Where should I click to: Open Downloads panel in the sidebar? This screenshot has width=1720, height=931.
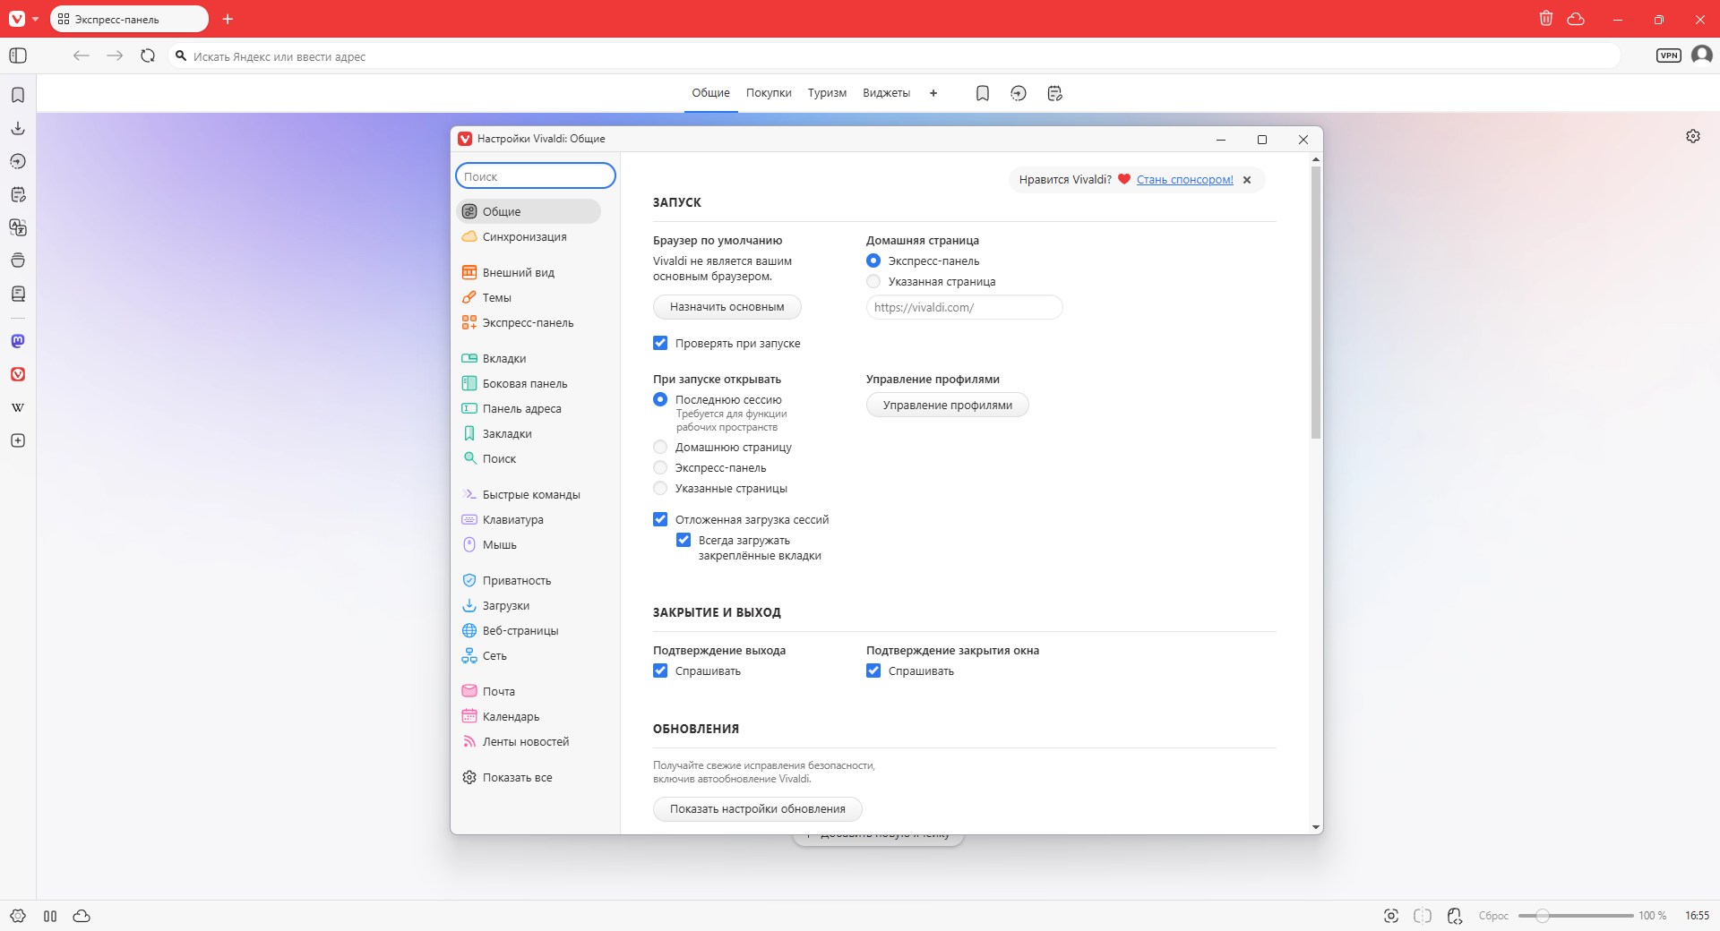pos(18,128)
